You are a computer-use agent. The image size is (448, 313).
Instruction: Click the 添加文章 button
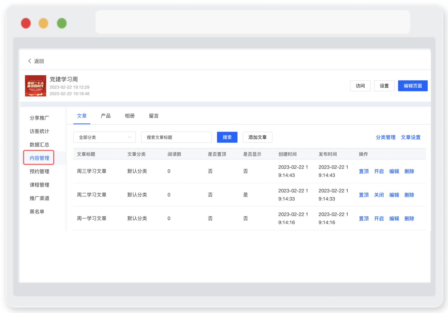tap(257, 137)
